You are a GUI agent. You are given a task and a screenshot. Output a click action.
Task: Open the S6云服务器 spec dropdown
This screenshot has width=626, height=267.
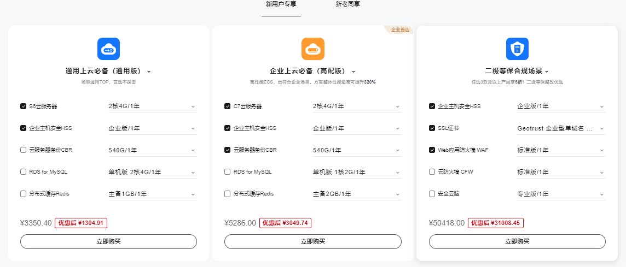click(152, 106)
